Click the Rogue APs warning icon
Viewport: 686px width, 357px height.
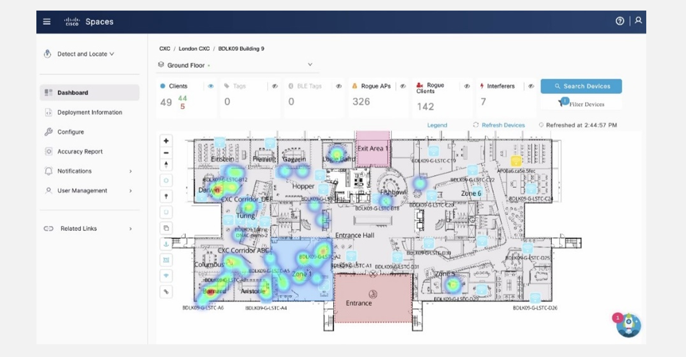coord(355,86)
